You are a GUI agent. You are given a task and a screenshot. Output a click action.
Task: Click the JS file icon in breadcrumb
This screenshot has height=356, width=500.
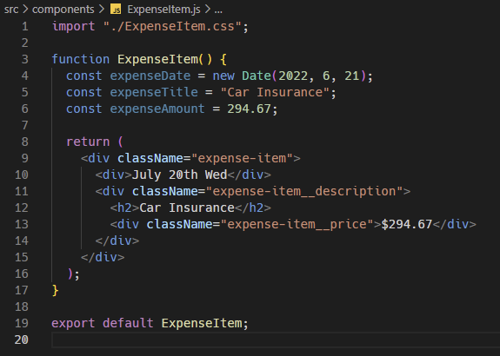pyautogui.click(x=116, y=10)
